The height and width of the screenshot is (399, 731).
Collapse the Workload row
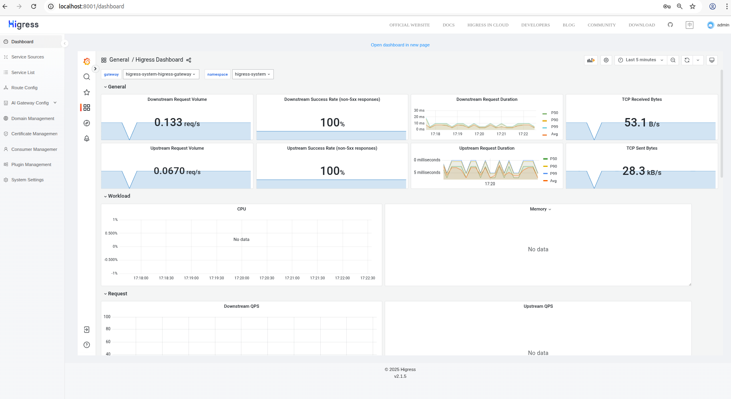pos(117,196)
